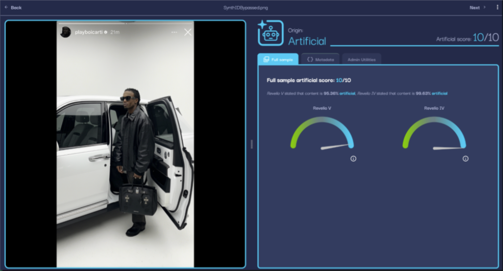Close the story with the X icon
This screenshot has height=271, width=503.
click(188, 33)
